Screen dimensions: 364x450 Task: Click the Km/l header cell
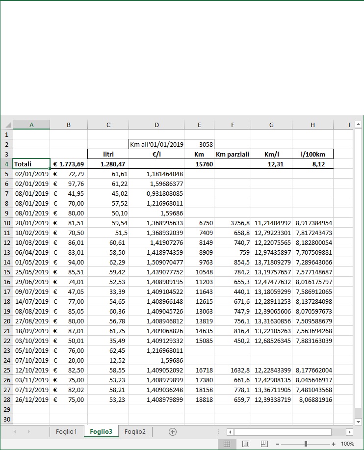click(x=271, y=154)
